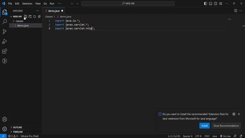
Task: Open the Run menu
Action: 52,3
